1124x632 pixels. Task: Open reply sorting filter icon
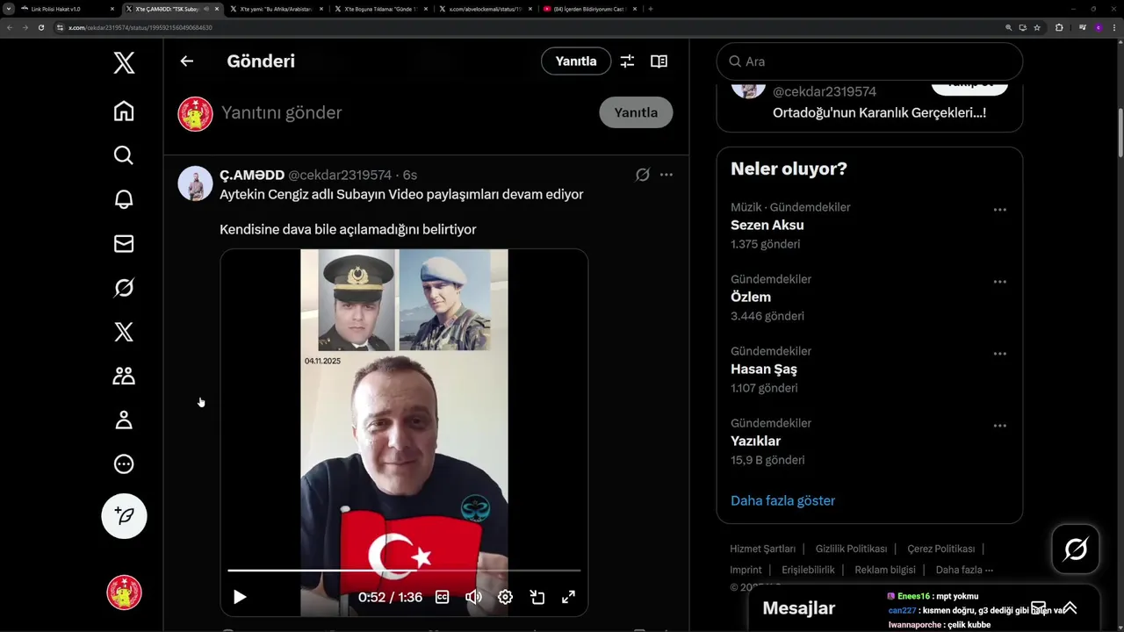[x=627, y=61]
